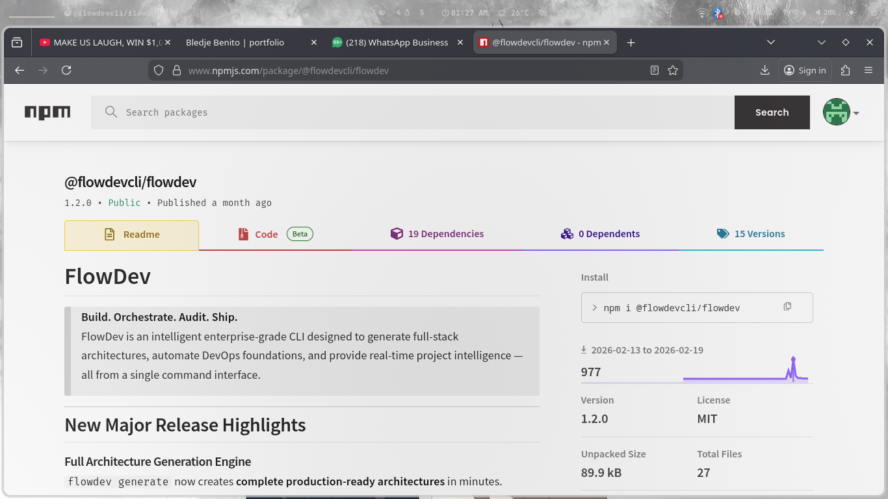
Task: Open the Firefox View tab-history icon
Action: click(x=17, y=42)
